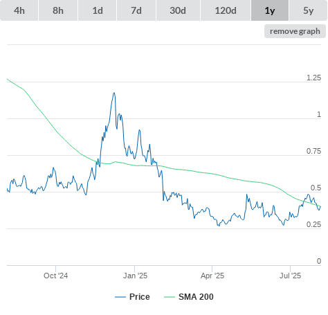Viewport: 328px width, 315px height.
Task: Click the 1.25 y-axis value label
Action: (x=313, y=78)
